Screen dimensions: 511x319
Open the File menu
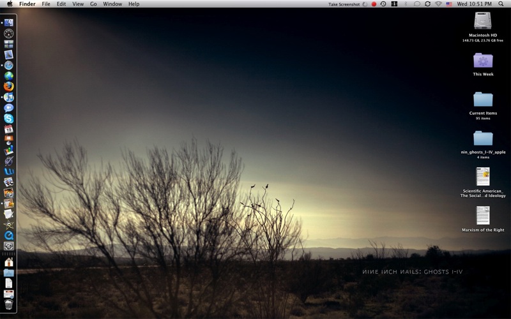click(x=46, y=4)
